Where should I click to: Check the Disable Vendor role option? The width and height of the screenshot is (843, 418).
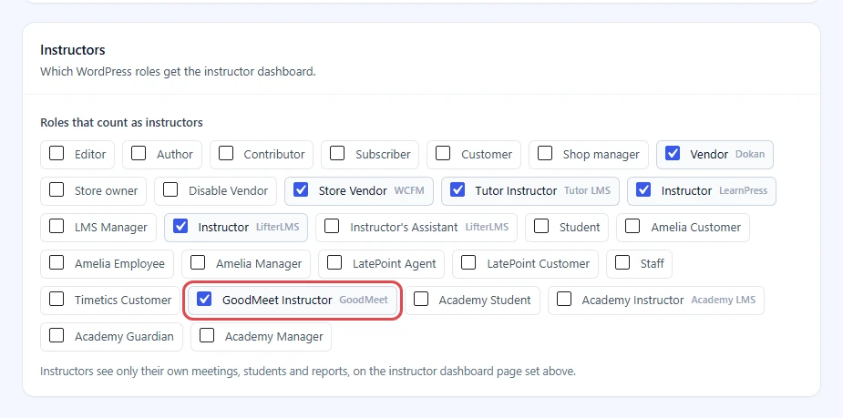point(170,190)
